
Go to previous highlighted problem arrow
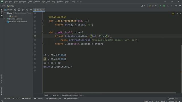(177, 14)
